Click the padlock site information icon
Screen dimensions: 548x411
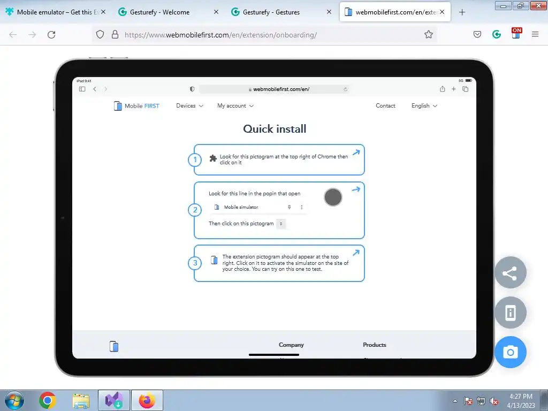click(115, 34)
